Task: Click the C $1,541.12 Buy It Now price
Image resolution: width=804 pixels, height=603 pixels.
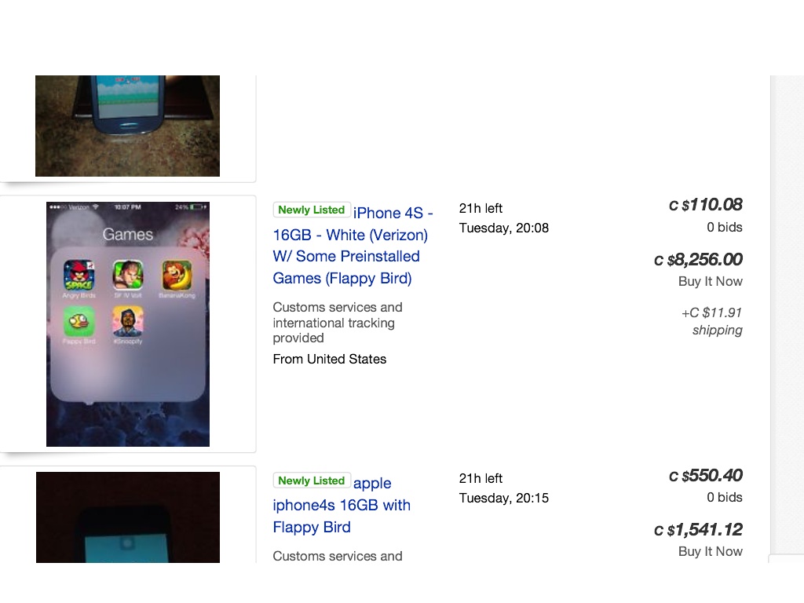Action: [698, 530]
